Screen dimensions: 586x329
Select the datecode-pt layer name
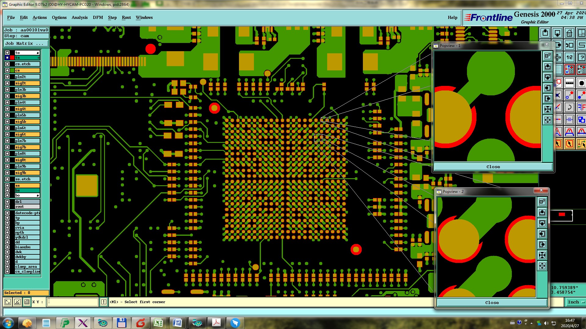pyautogui.click(x=27, y=213)
